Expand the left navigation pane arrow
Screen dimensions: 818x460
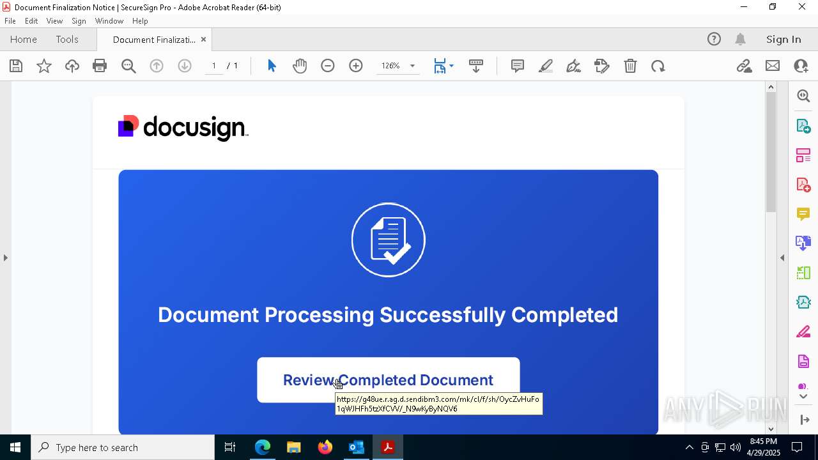tap(6, 257)
